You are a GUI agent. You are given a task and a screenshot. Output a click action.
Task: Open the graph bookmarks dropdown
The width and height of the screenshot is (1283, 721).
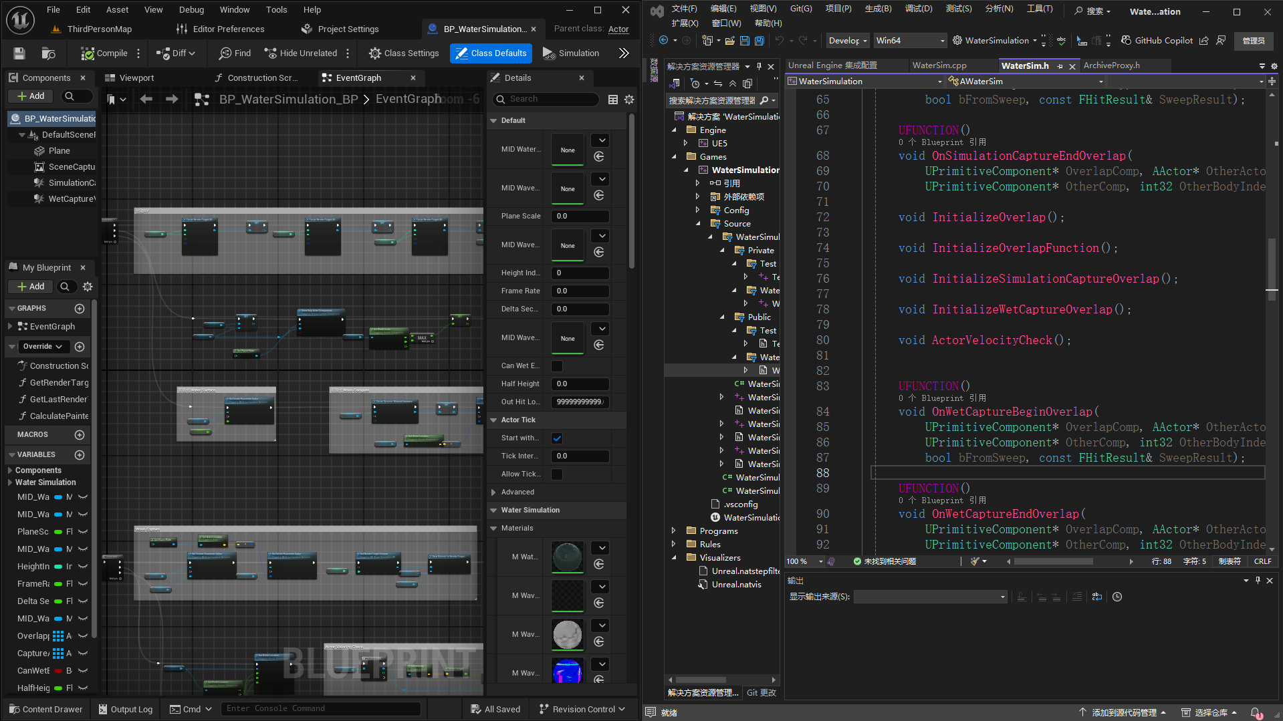pos(116,99)
